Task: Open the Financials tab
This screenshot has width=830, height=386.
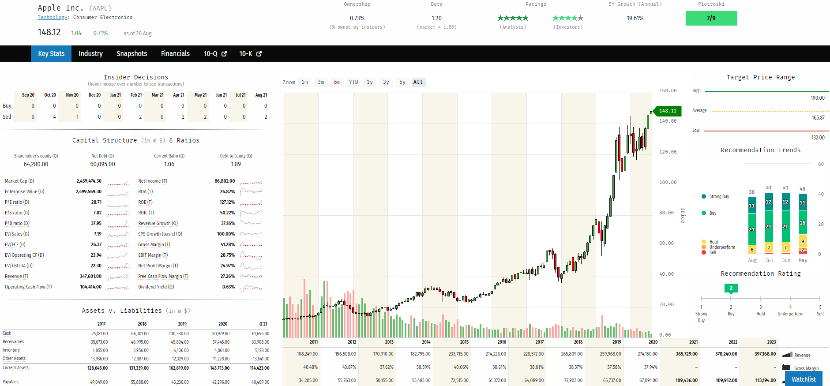Action: (175, 54)
